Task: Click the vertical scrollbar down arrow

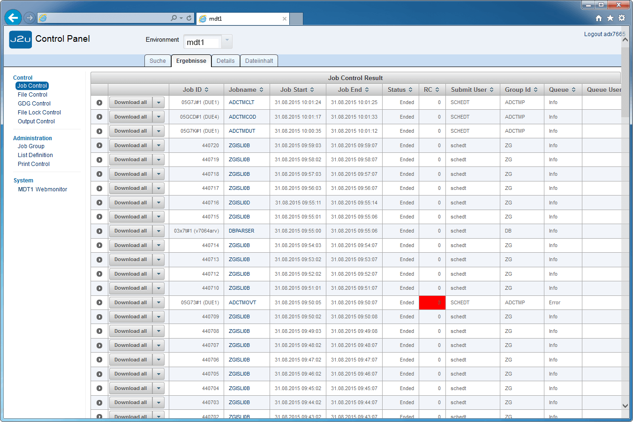Action: (x=625, y=406)
